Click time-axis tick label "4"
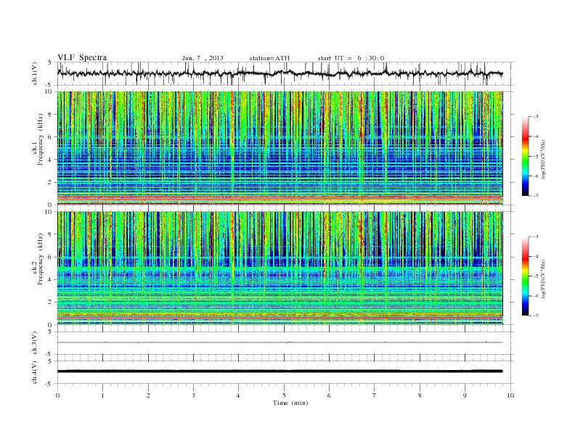 pos(238,395)
